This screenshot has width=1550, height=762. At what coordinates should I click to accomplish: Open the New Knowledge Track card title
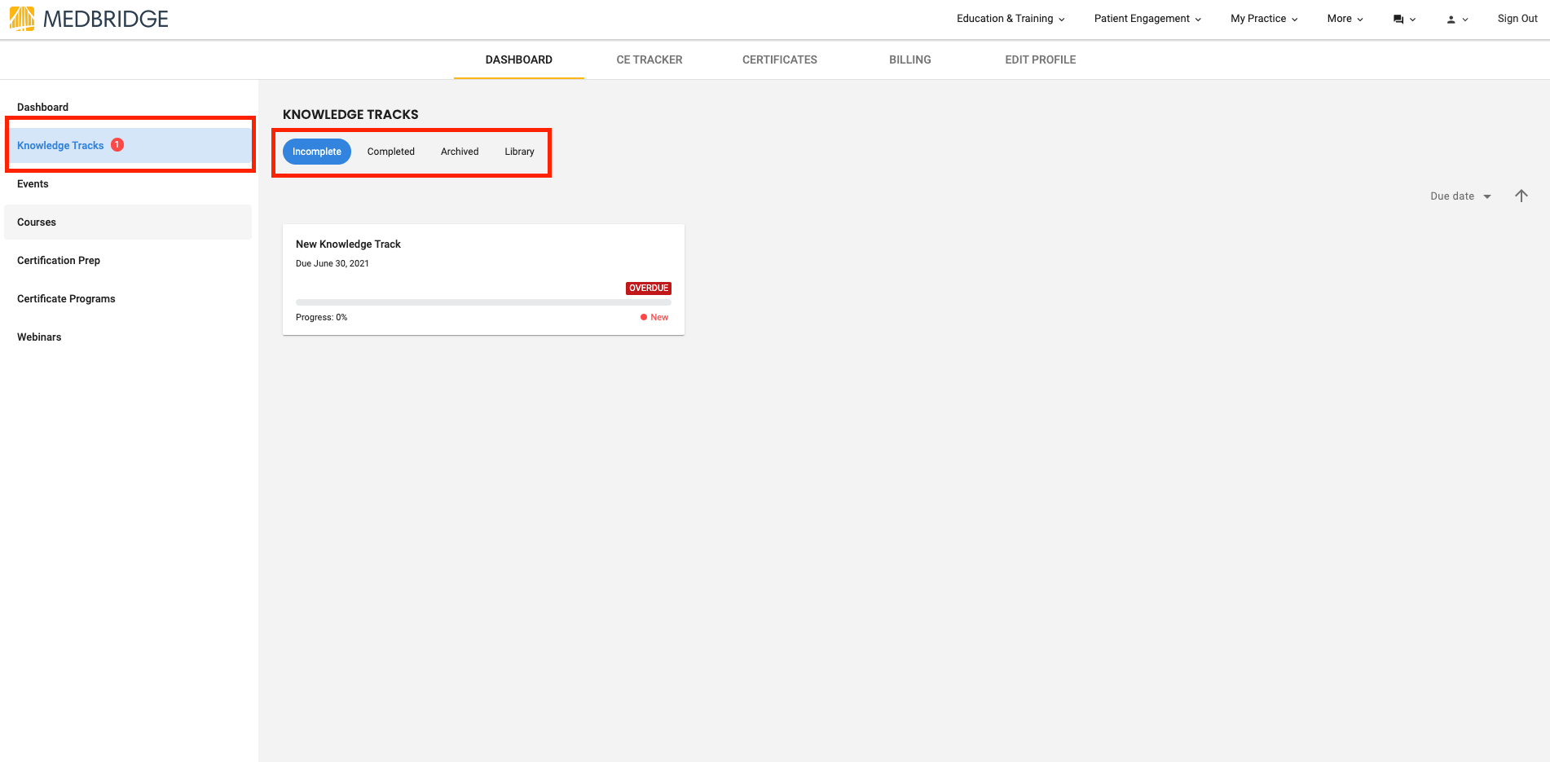[x=348, y=244]
